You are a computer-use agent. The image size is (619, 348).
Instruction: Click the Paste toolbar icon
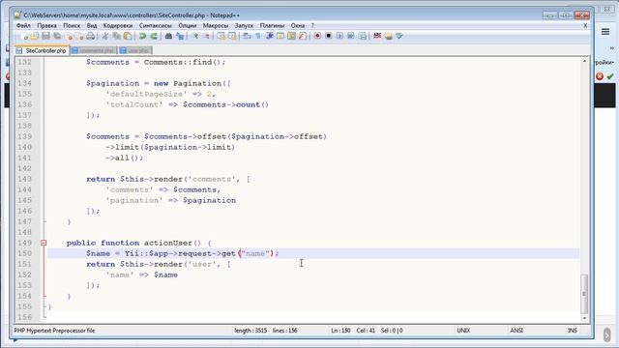point(128,37)
